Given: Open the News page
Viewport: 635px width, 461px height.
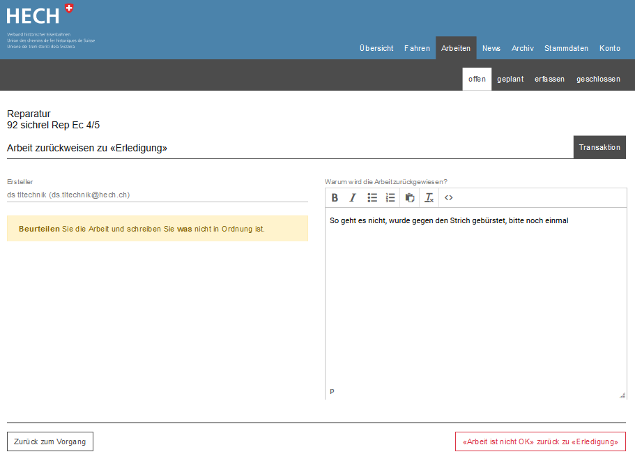Looking at the screenshot, I should (x=491, y=48).
